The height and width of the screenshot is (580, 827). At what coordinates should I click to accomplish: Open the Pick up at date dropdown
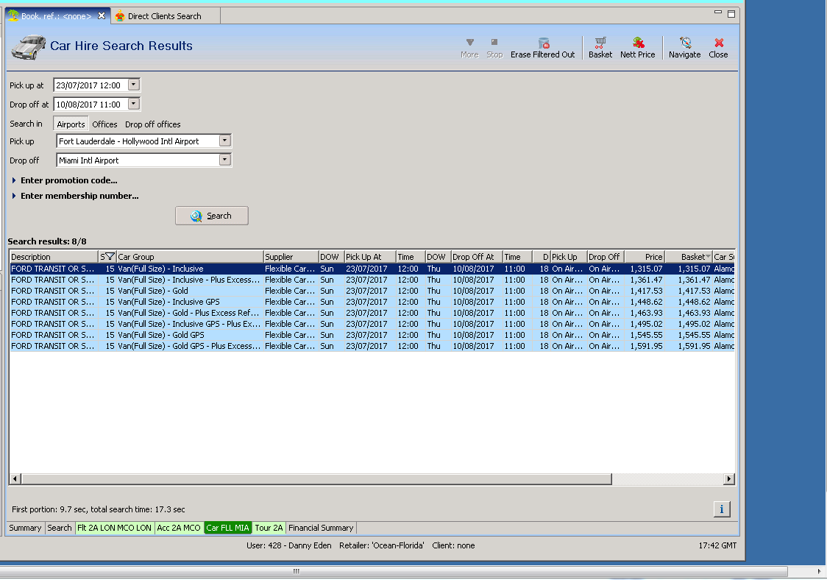pyautogui.click(x=133, y=85)
